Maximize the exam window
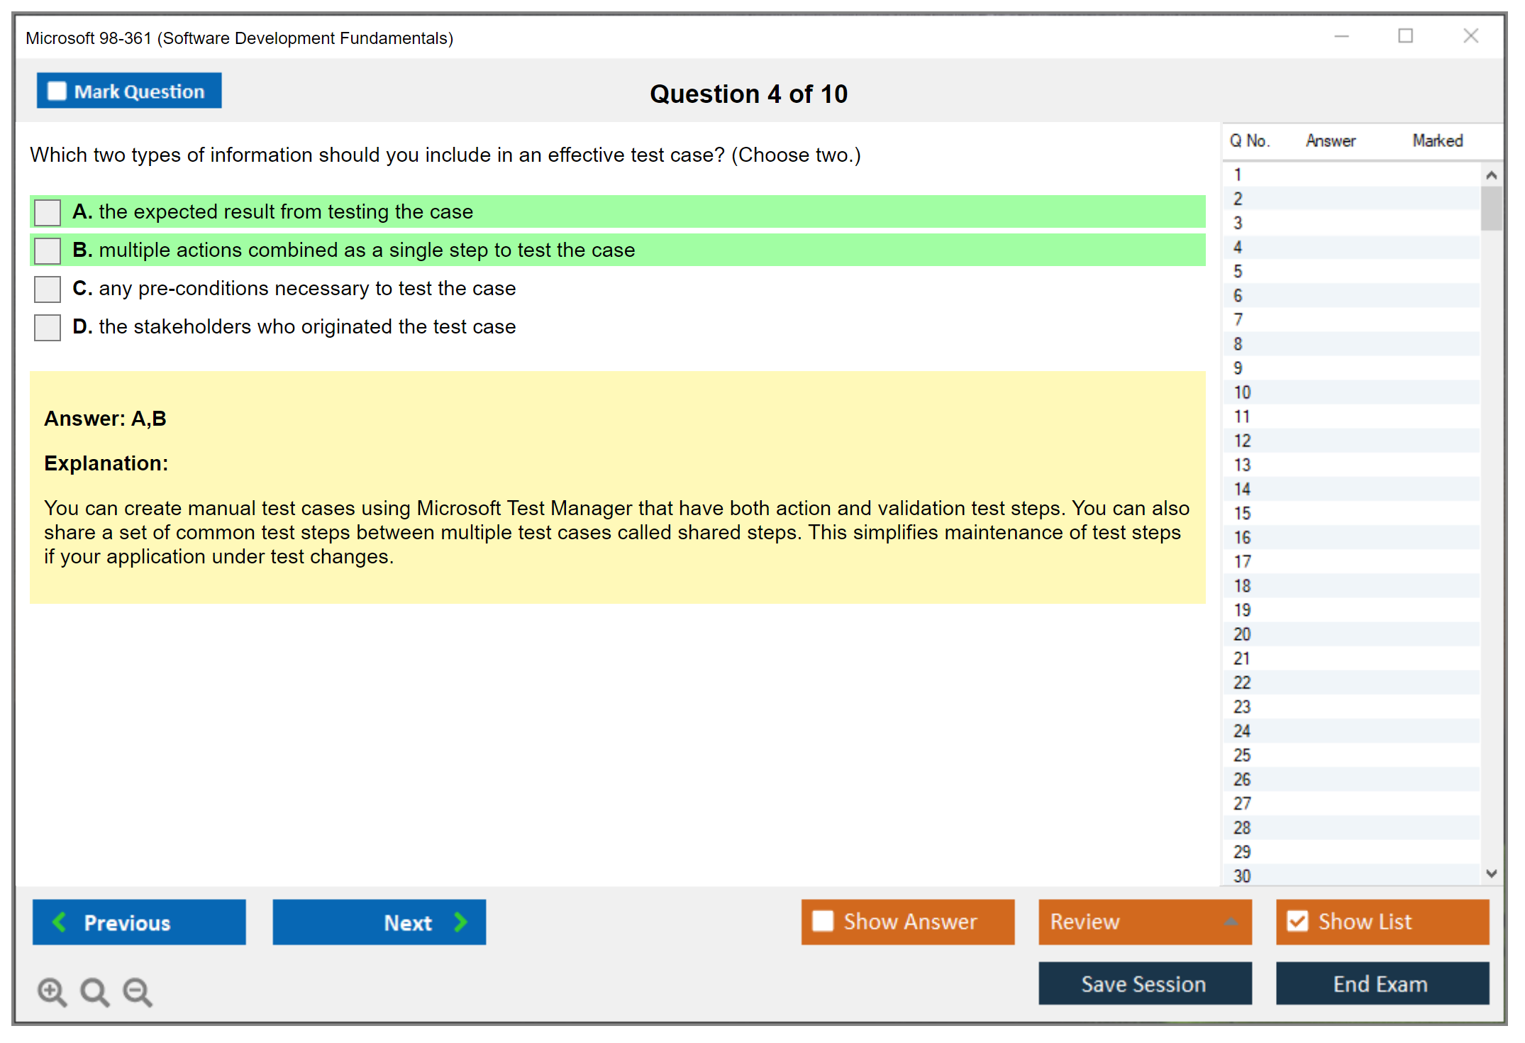 (x=1405, y=36)
